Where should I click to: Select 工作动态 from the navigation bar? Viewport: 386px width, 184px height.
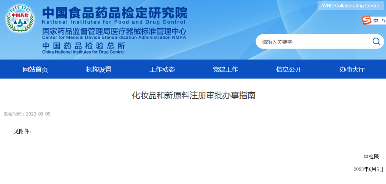tap(162, 69)
